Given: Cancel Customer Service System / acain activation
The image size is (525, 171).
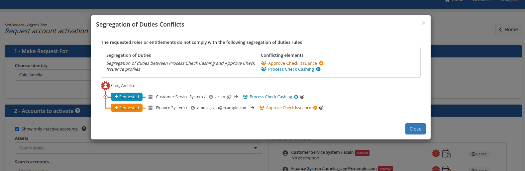Looking at the screenshot, I should [479, 154].
